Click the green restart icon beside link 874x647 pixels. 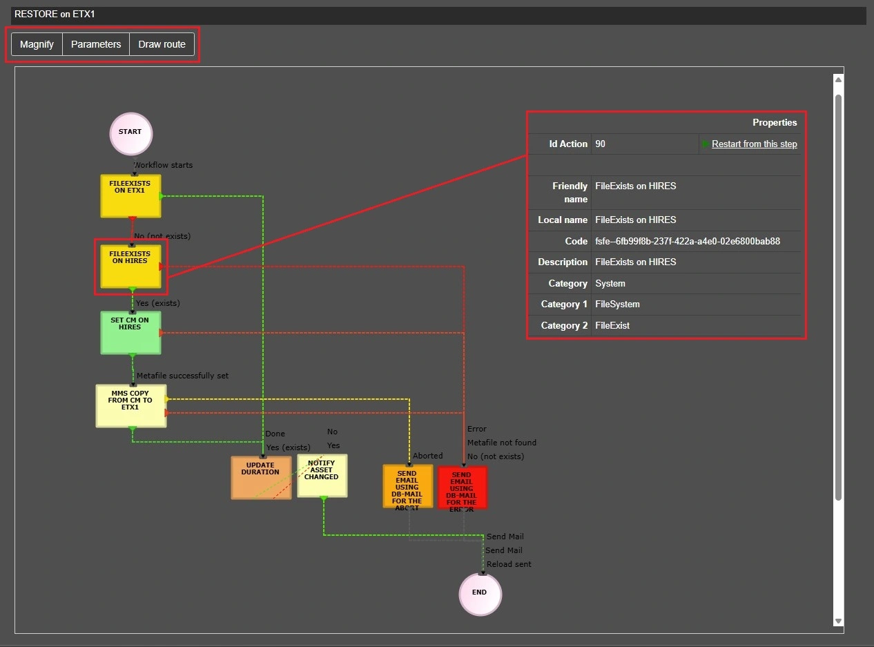(706, 144)
